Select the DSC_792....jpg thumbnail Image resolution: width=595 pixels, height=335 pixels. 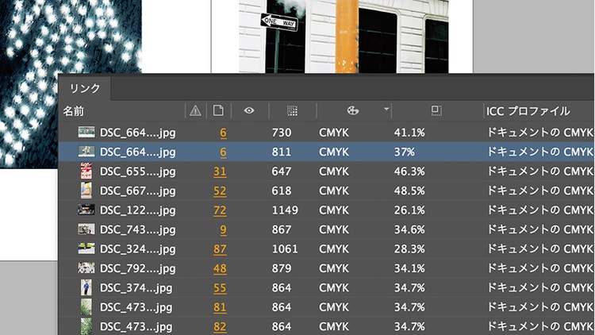click(x=86, y=268)
